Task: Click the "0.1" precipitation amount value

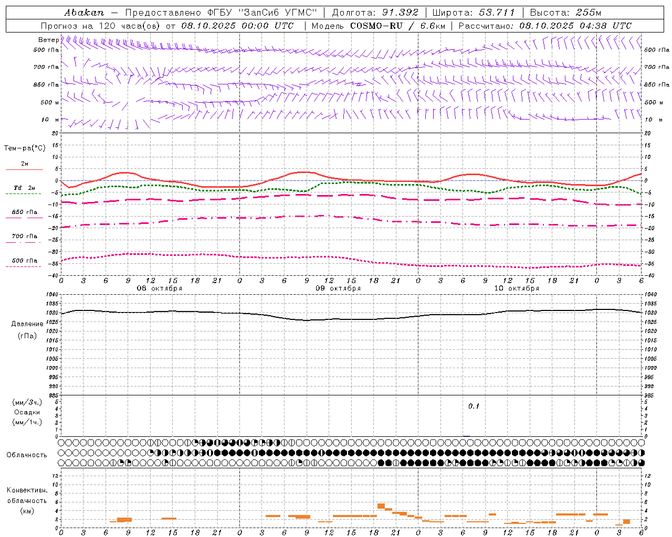Action: pos(474,406)
